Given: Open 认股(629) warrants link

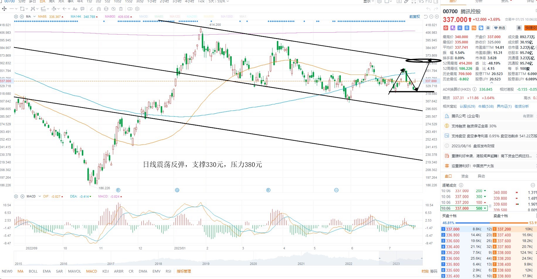Looking at the screenshot, I should (x=467, y=106).
